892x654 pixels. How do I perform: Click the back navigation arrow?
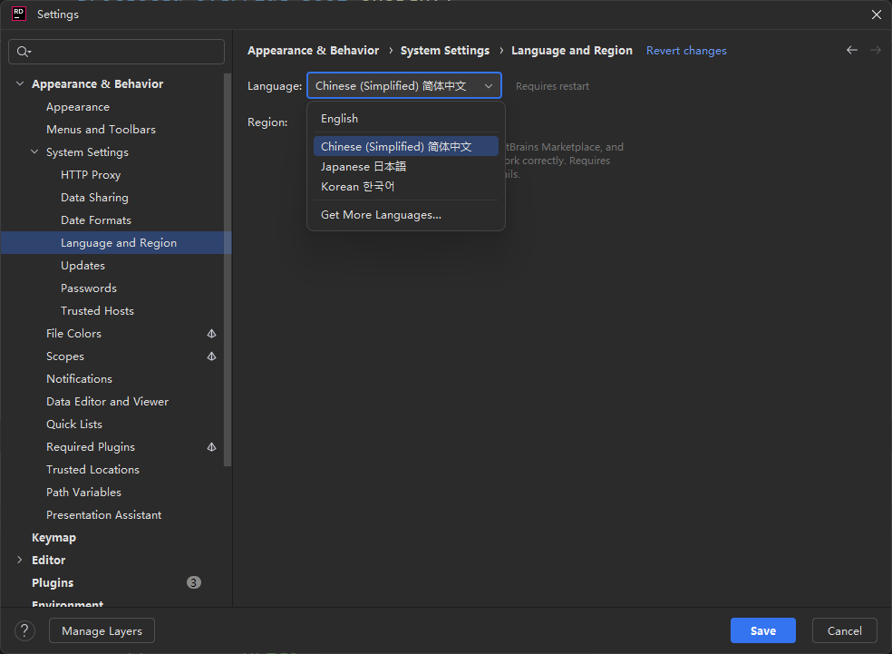point(851,50)
